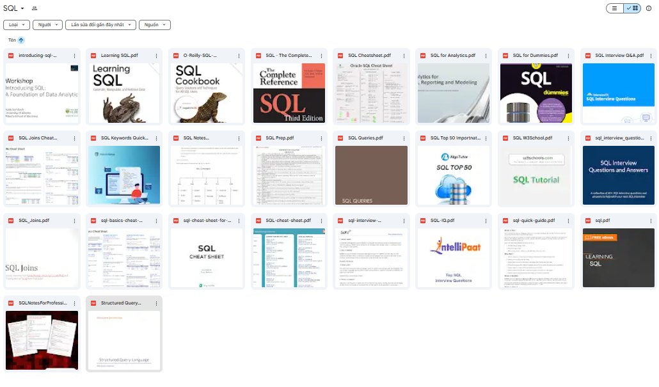The height and width of the screenshot is (387, 659).
Task: Open more options for Learning SQL.pdf
Action: [156, 56]
